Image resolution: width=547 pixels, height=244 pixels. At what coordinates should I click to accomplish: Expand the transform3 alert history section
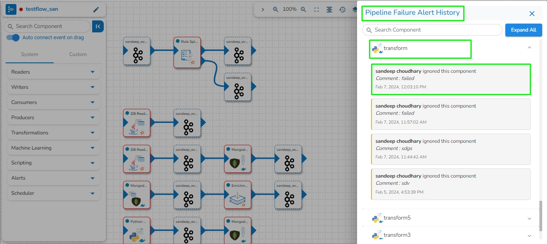529,236
